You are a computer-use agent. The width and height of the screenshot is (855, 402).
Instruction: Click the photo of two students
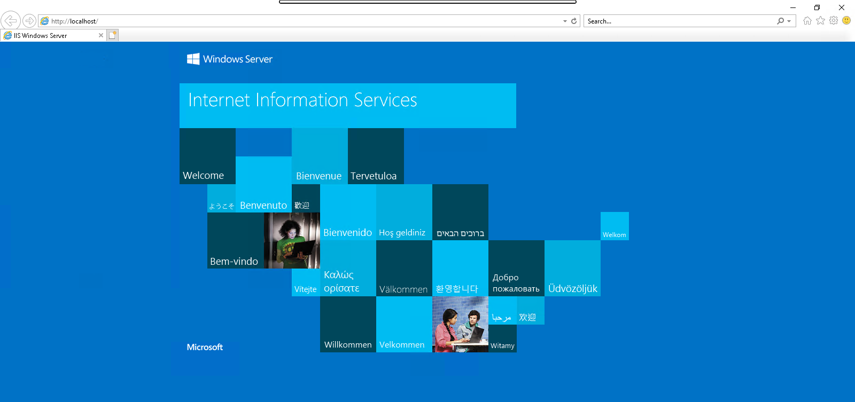[x=460, y=324]
